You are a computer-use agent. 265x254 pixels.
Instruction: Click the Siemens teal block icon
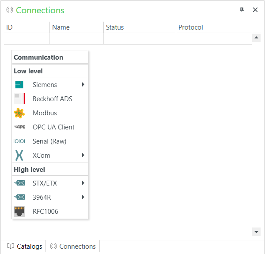click(x=19, y=85)
